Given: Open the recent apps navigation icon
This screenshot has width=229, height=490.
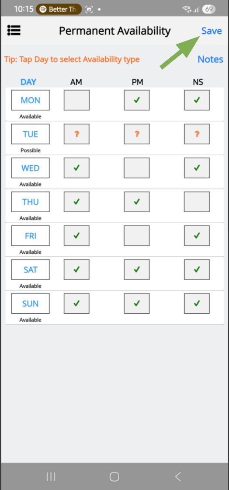Looking at the screenshot, I should [x=51, y=476].
